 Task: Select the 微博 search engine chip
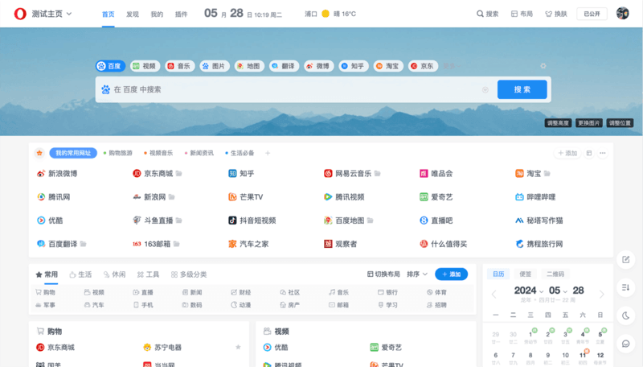[x=318, y=66]
